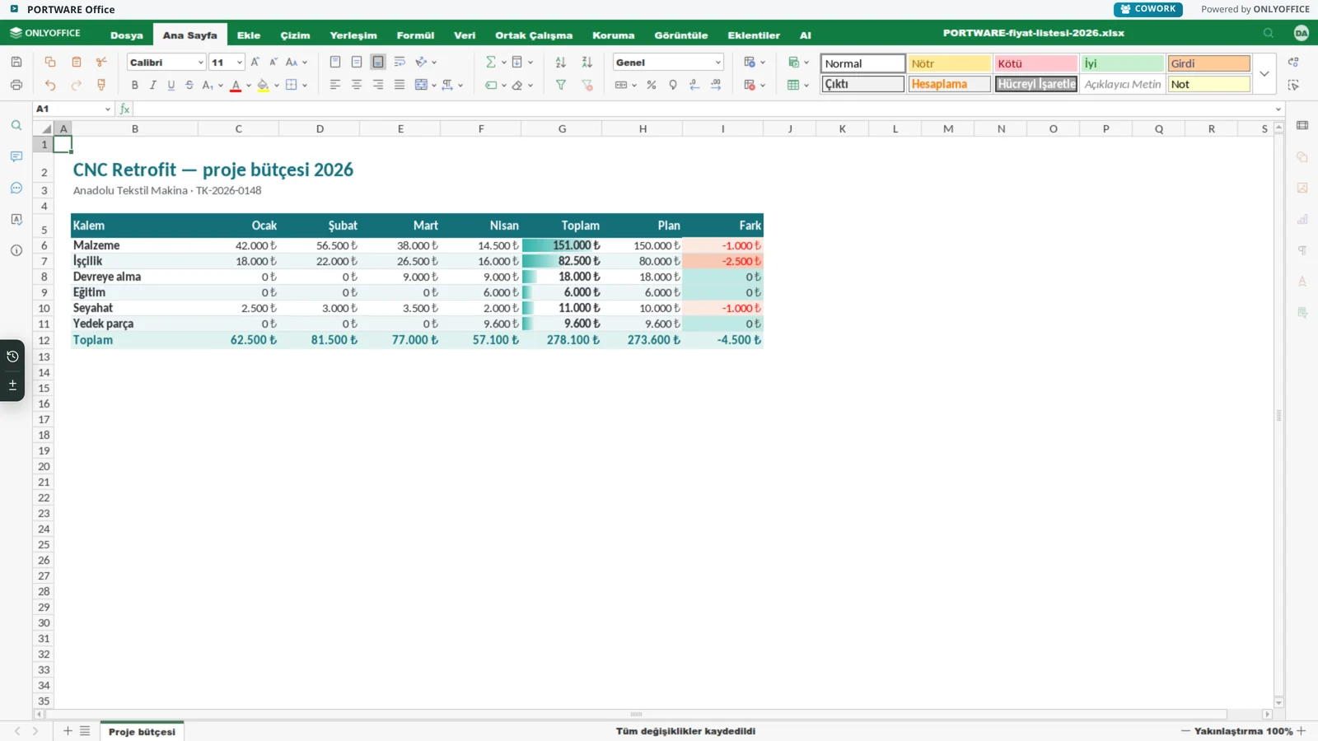The height and width of the screenshot is (741, 1318).
Task: Increase font size with the A-up icon
Action: click(255, 62)
